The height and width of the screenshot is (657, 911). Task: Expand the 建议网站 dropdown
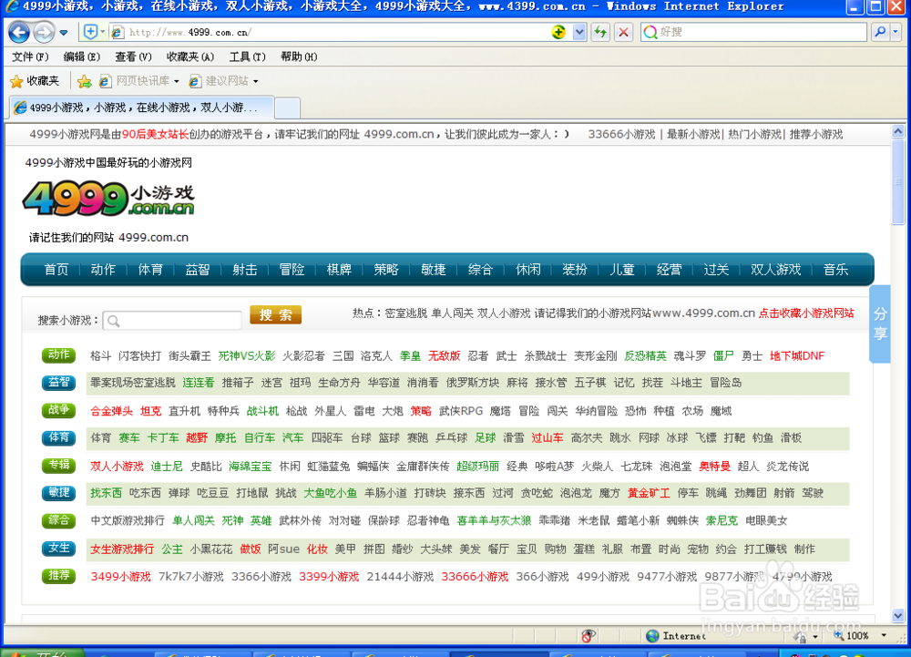[256, 81]
